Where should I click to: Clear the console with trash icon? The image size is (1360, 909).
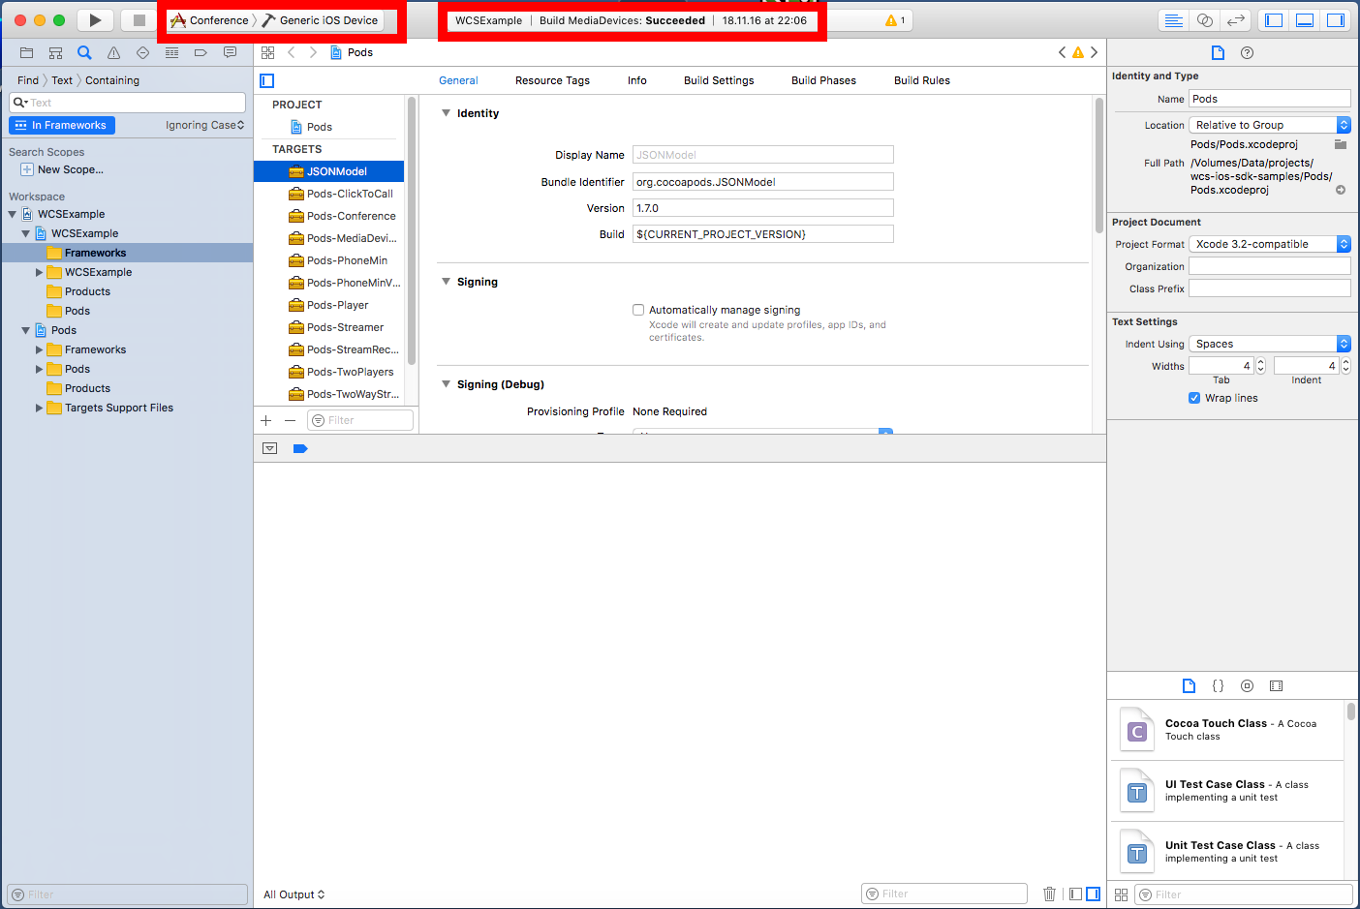[x=1049, y=894]
